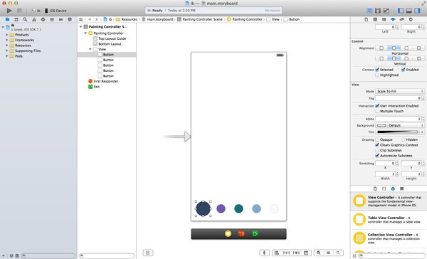Toggle the Autoresize Subviews checkbox
This screenshot has width=427, height=259.
pyautogui.click(x=377, y=156)
